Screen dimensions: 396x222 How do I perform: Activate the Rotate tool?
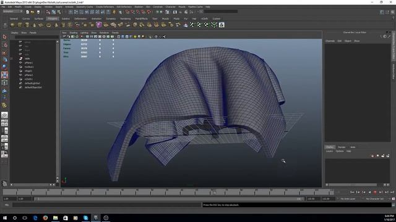pos(4,67)
